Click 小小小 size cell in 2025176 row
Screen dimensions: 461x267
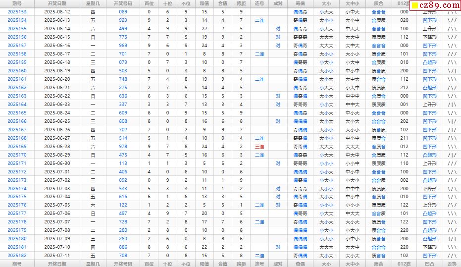326,205
